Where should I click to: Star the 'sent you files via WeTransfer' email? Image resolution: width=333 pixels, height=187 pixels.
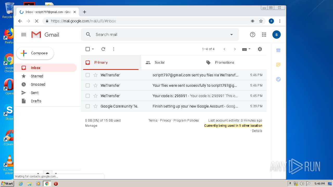coord(95,75)
